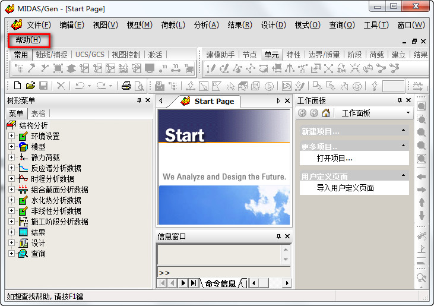
Task: Click 打开项目... link
Action: 335,159
